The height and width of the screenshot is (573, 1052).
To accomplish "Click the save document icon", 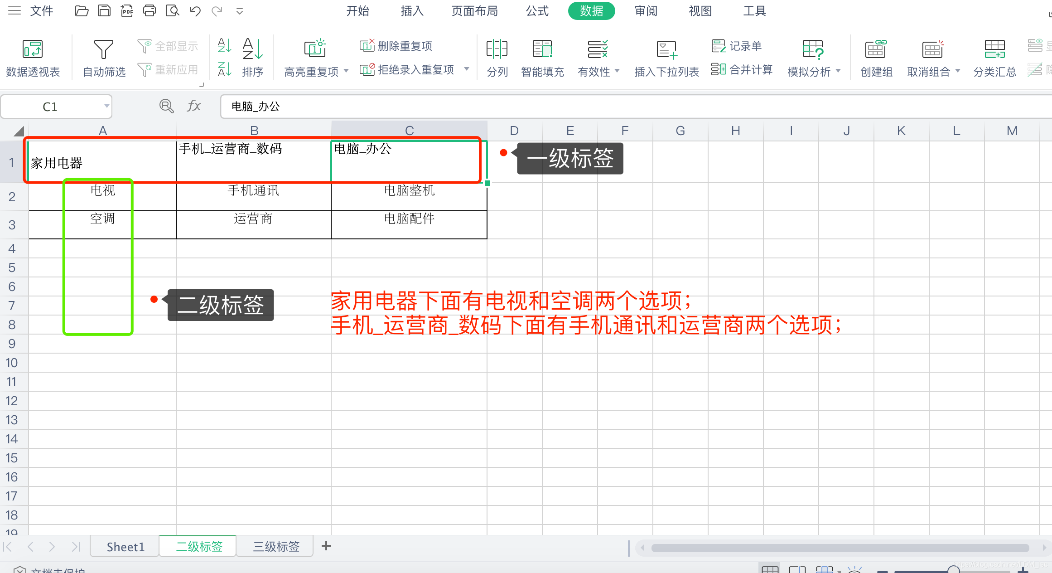I will (104, 10).
